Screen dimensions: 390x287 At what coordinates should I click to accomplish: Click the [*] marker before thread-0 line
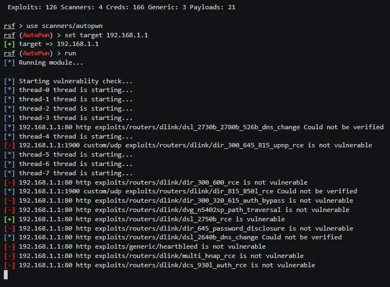9,90
